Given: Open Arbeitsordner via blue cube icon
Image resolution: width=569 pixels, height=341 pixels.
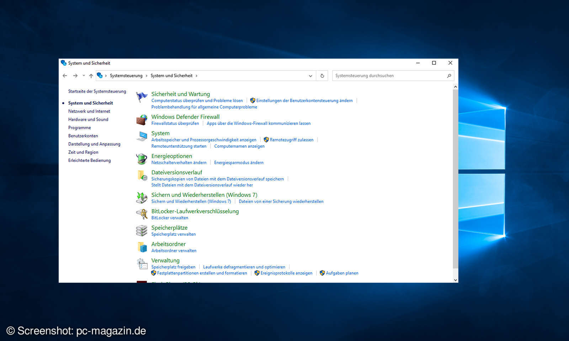Looking at the screenshot, I should pyautogui.click(x=142, y=247).
